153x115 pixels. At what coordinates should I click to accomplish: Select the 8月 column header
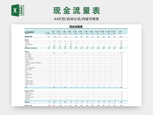[x=91, y=32]
